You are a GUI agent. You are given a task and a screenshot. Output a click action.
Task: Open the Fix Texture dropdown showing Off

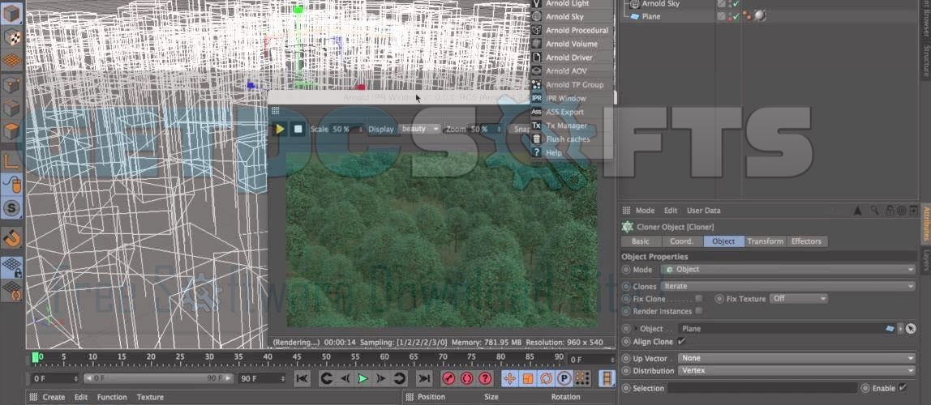(x=799, y=299)
